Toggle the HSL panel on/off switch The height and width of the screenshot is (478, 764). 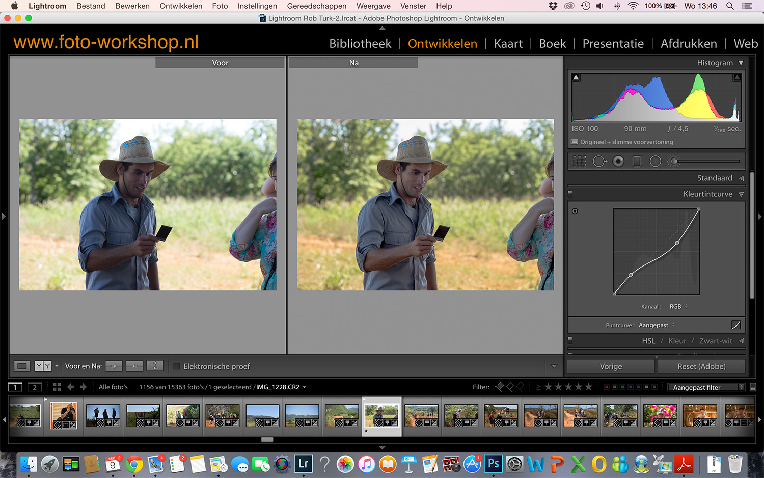click(570, 340)
